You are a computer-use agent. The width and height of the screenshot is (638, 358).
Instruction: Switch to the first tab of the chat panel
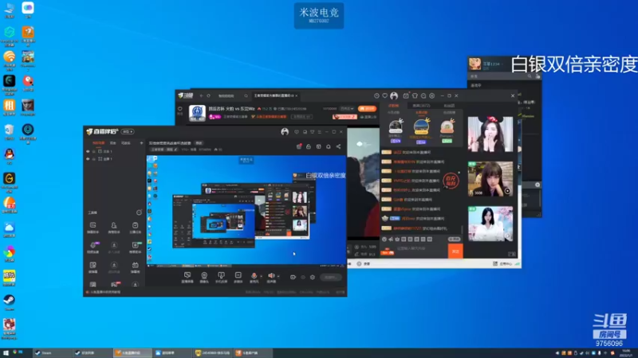(x=393, y=106)
